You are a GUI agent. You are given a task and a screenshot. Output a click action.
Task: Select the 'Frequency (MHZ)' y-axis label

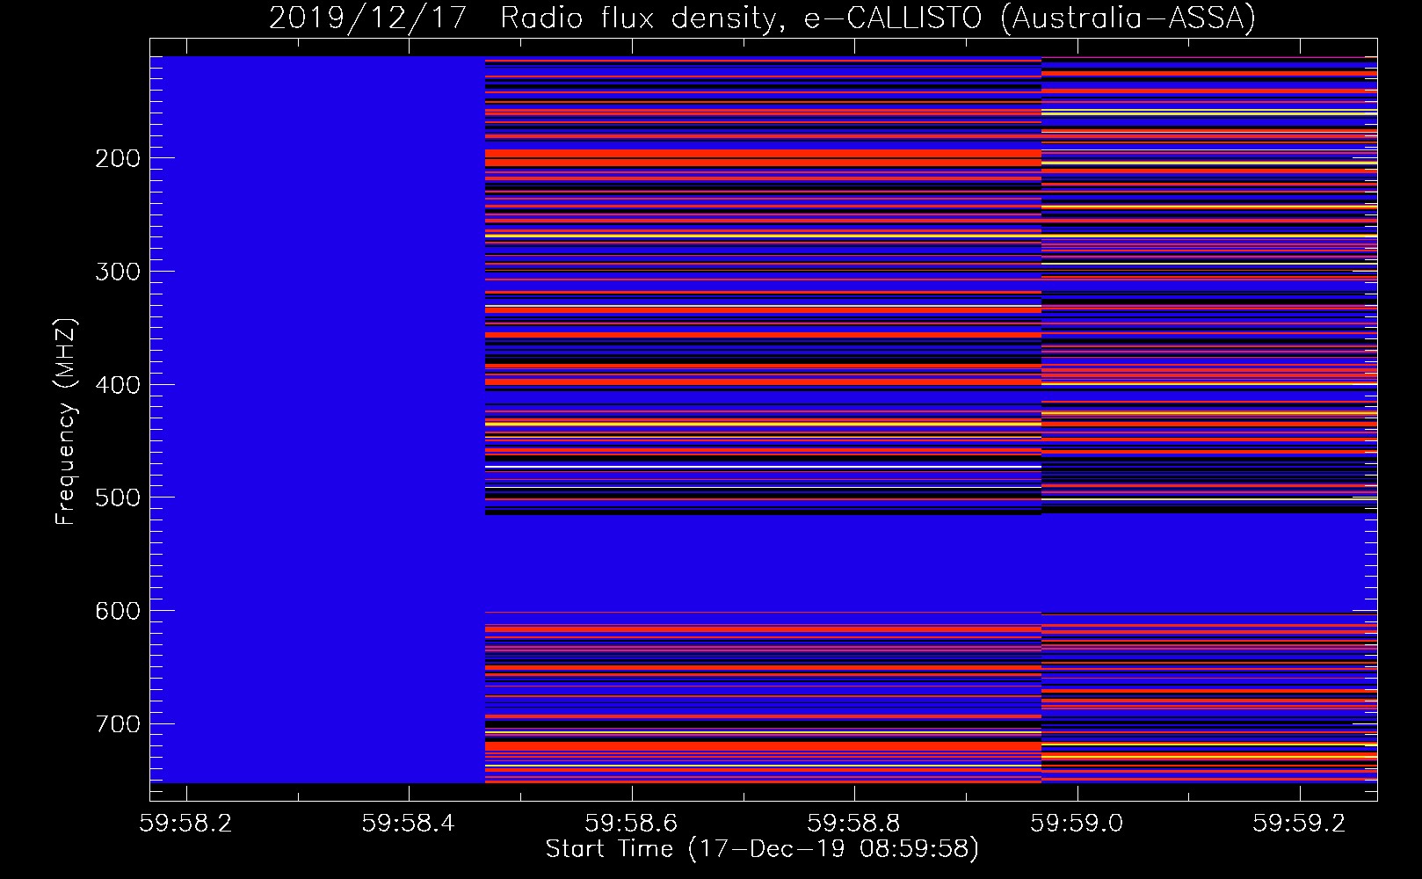click(x=65, y=421)
